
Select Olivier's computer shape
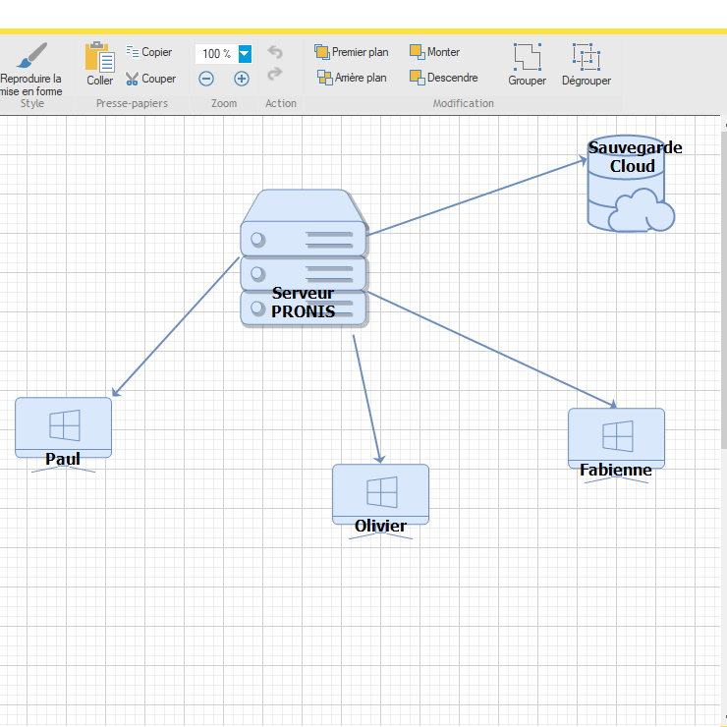coord(380,492)
